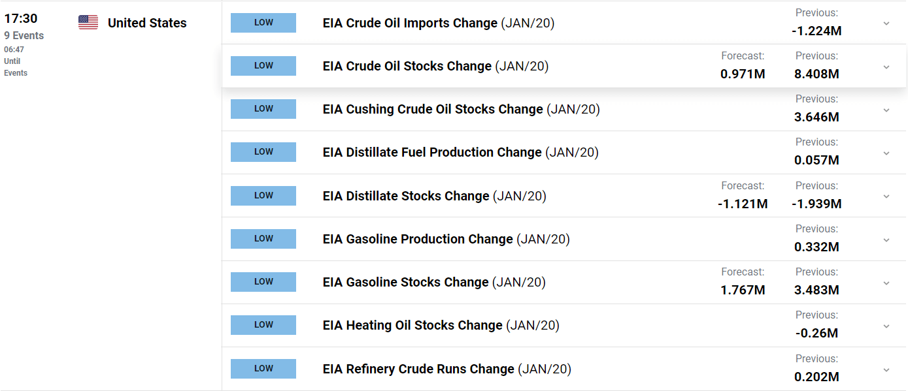Click the United States flag icon
This screenshot has height=391, width=908.
coord(88,23)
